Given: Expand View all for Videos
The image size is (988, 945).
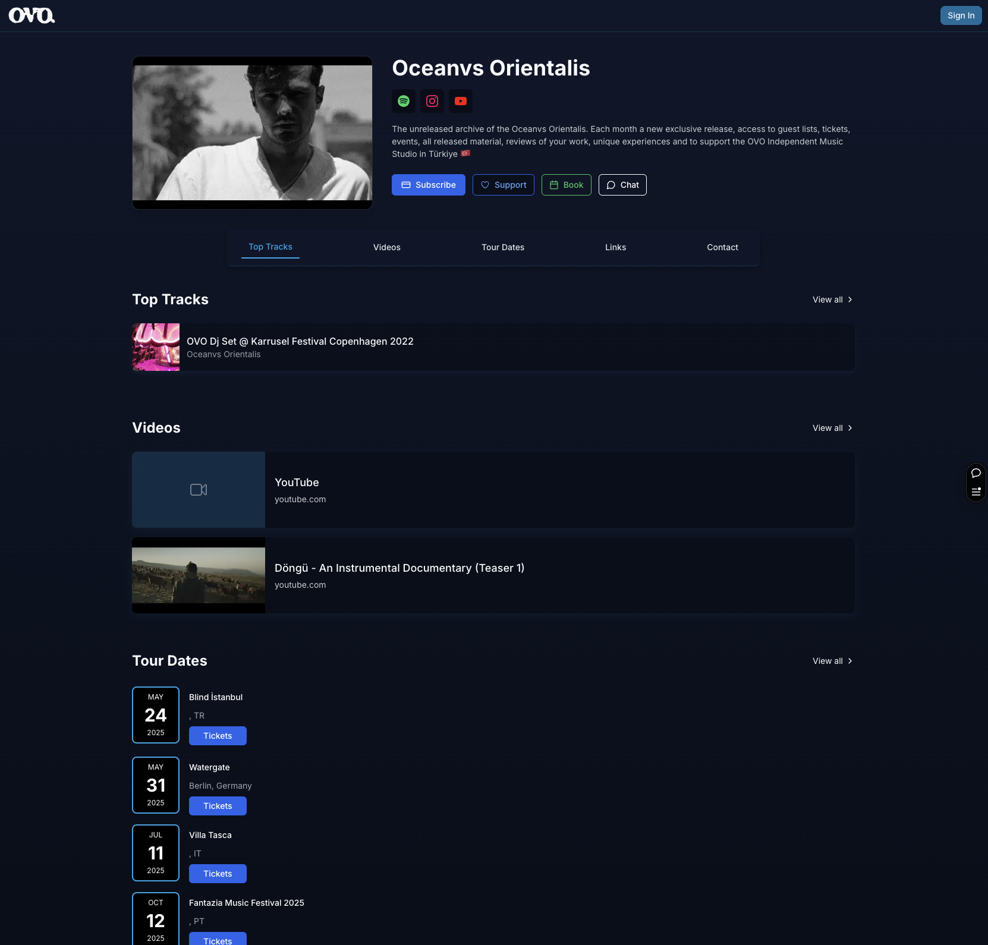Looking at the screenshot, I should pos(832,428).
